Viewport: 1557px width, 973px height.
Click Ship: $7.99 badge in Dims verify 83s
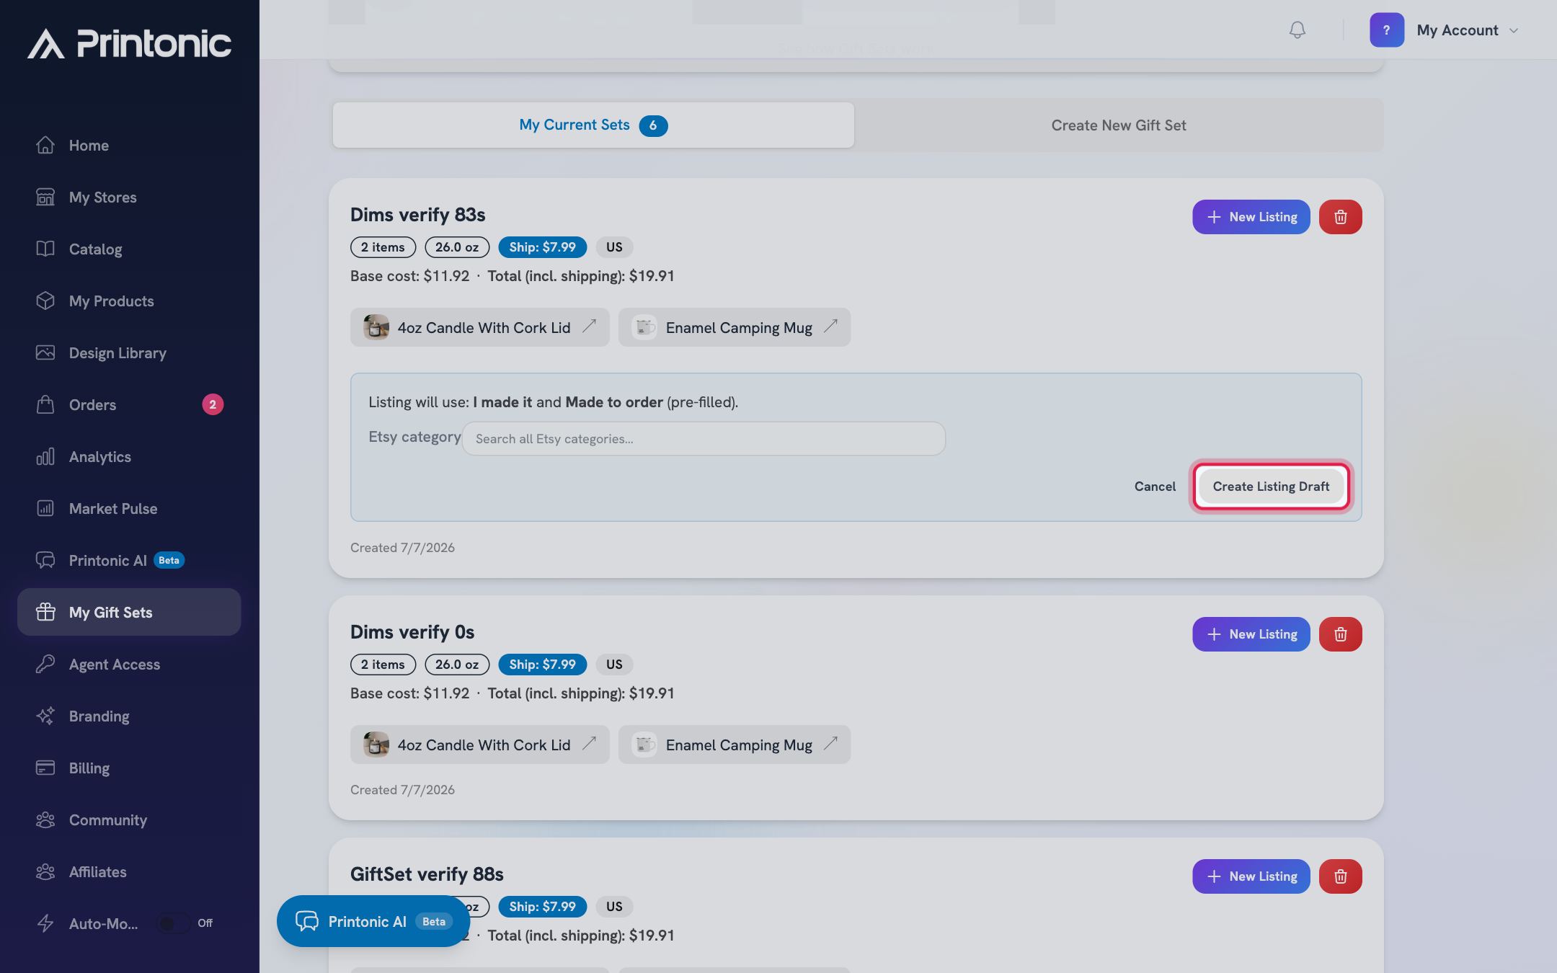click(542, 247)
